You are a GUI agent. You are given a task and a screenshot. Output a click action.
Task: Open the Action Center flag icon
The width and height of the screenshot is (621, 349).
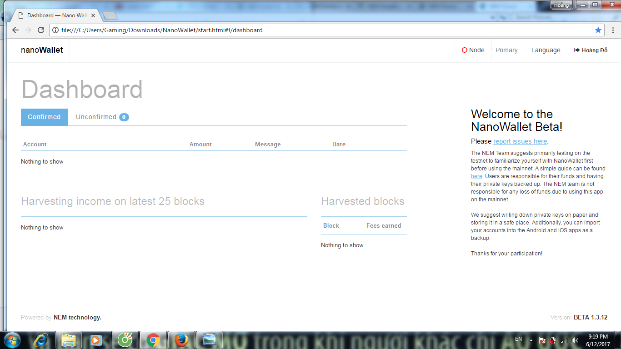tap(542, 340)
